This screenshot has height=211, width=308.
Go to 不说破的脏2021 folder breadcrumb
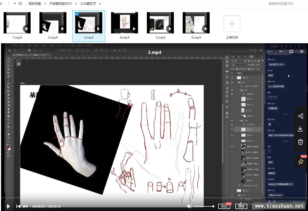coord(61,4)
